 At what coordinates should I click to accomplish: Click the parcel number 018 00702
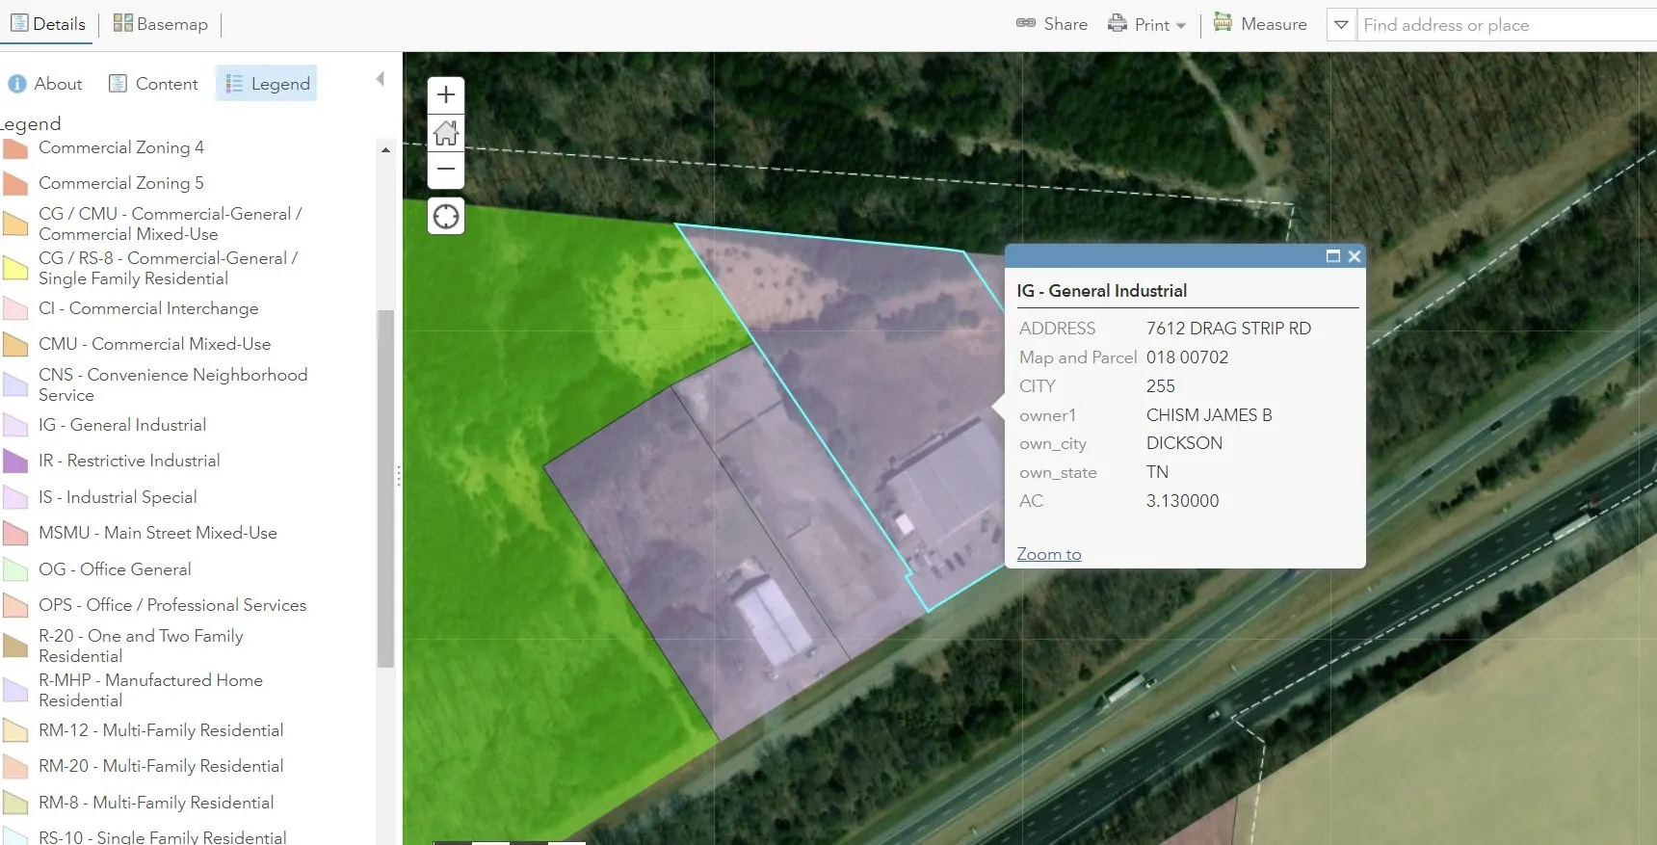tap(1187, 357)
